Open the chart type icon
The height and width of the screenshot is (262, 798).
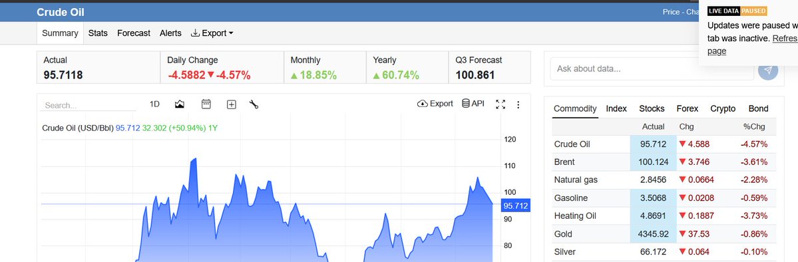(179, 104)
